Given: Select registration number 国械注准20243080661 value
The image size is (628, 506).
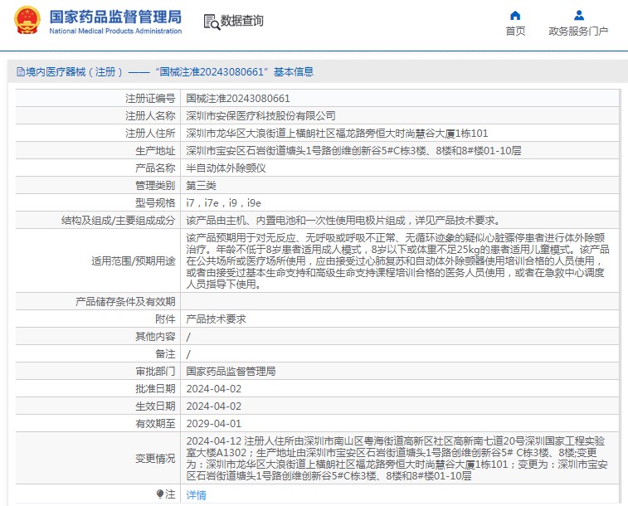Looking at the screenshot, I should tap(238, 99).
